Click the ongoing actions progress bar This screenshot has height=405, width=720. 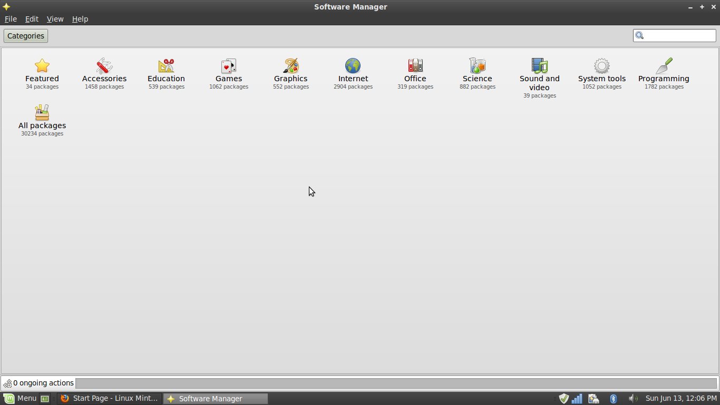(x=396, y=383)
